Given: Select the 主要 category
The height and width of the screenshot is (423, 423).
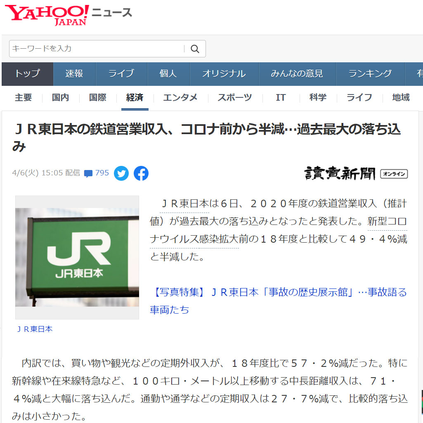Looking at the screenshot, I should [x=24, y=98].
